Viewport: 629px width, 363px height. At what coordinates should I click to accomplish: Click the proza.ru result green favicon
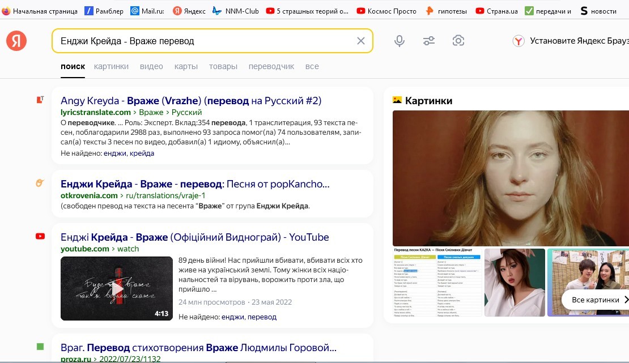(40, 347)
